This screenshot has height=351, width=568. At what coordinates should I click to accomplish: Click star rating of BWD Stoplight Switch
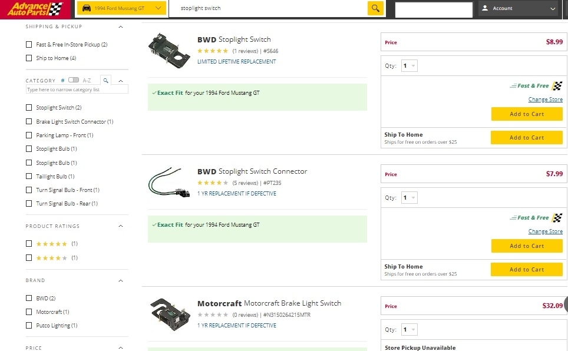click(x=213, y=51)
